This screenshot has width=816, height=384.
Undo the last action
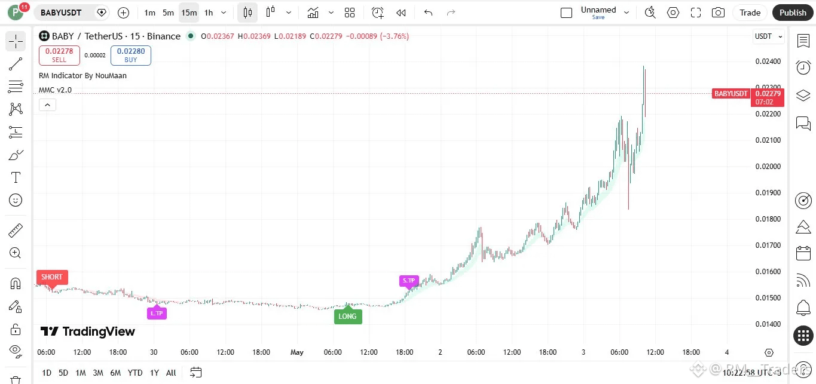tap(428, 13)
